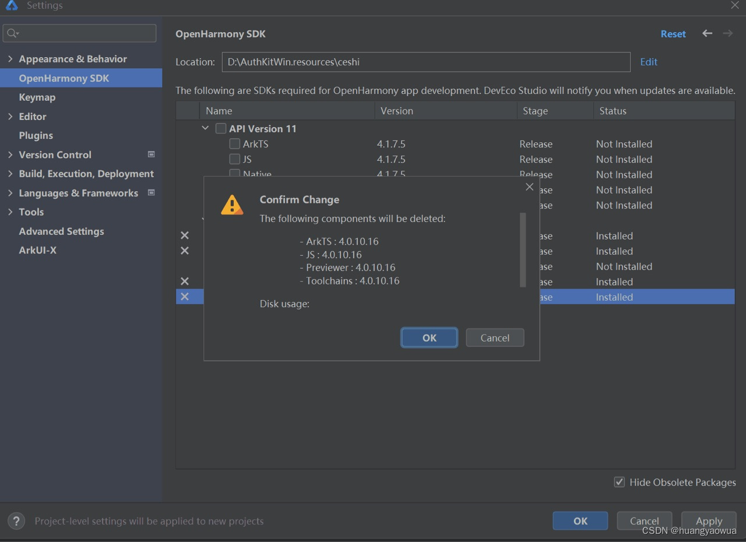Click the dialog's vertical scrollbar
The image size is (746, 542).
[523, 249]
